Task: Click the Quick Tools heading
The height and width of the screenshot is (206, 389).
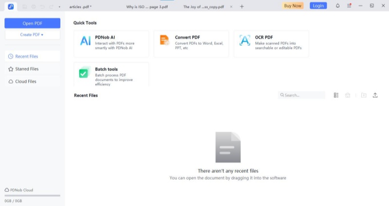Action: 85,23
